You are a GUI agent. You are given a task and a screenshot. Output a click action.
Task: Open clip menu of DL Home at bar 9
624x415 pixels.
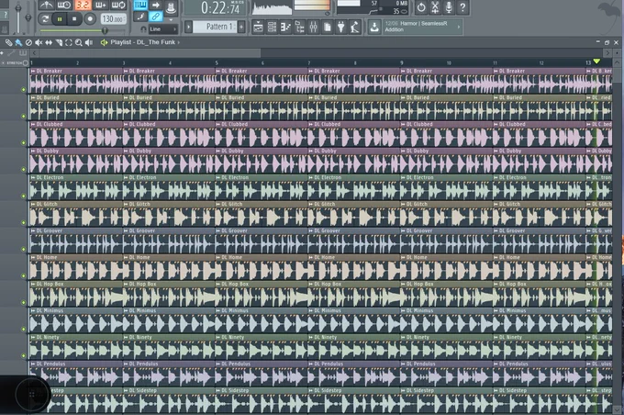point(403,257)
